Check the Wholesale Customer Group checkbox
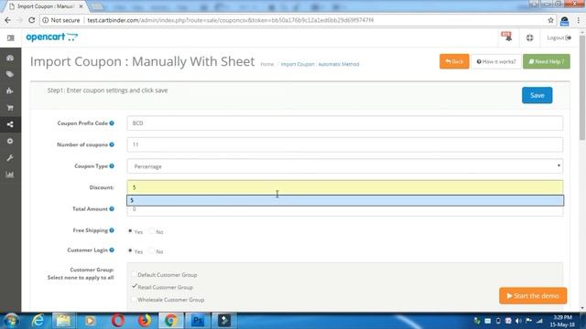Viewport: 586px width, 329px height. click(x=134, y=299)
